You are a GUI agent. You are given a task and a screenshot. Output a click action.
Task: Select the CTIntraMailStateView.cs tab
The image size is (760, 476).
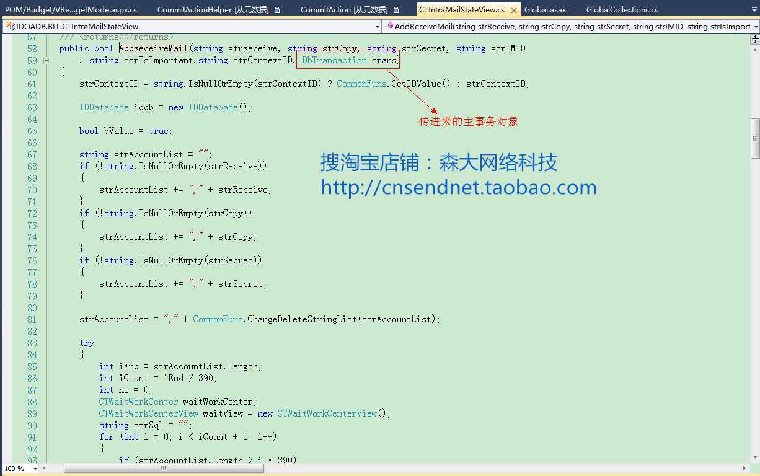tap(462, 9)
